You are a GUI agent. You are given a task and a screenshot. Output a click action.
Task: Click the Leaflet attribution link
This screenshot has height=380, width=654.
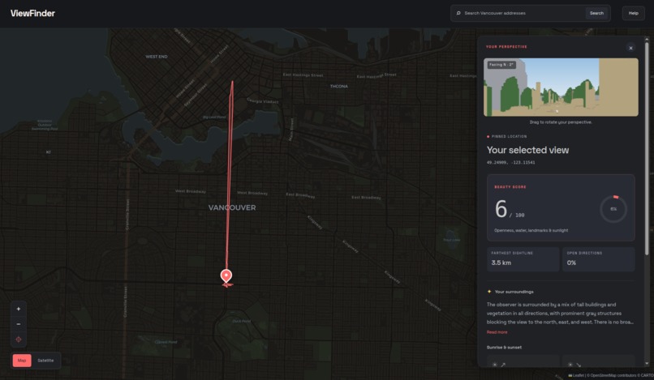578,375
